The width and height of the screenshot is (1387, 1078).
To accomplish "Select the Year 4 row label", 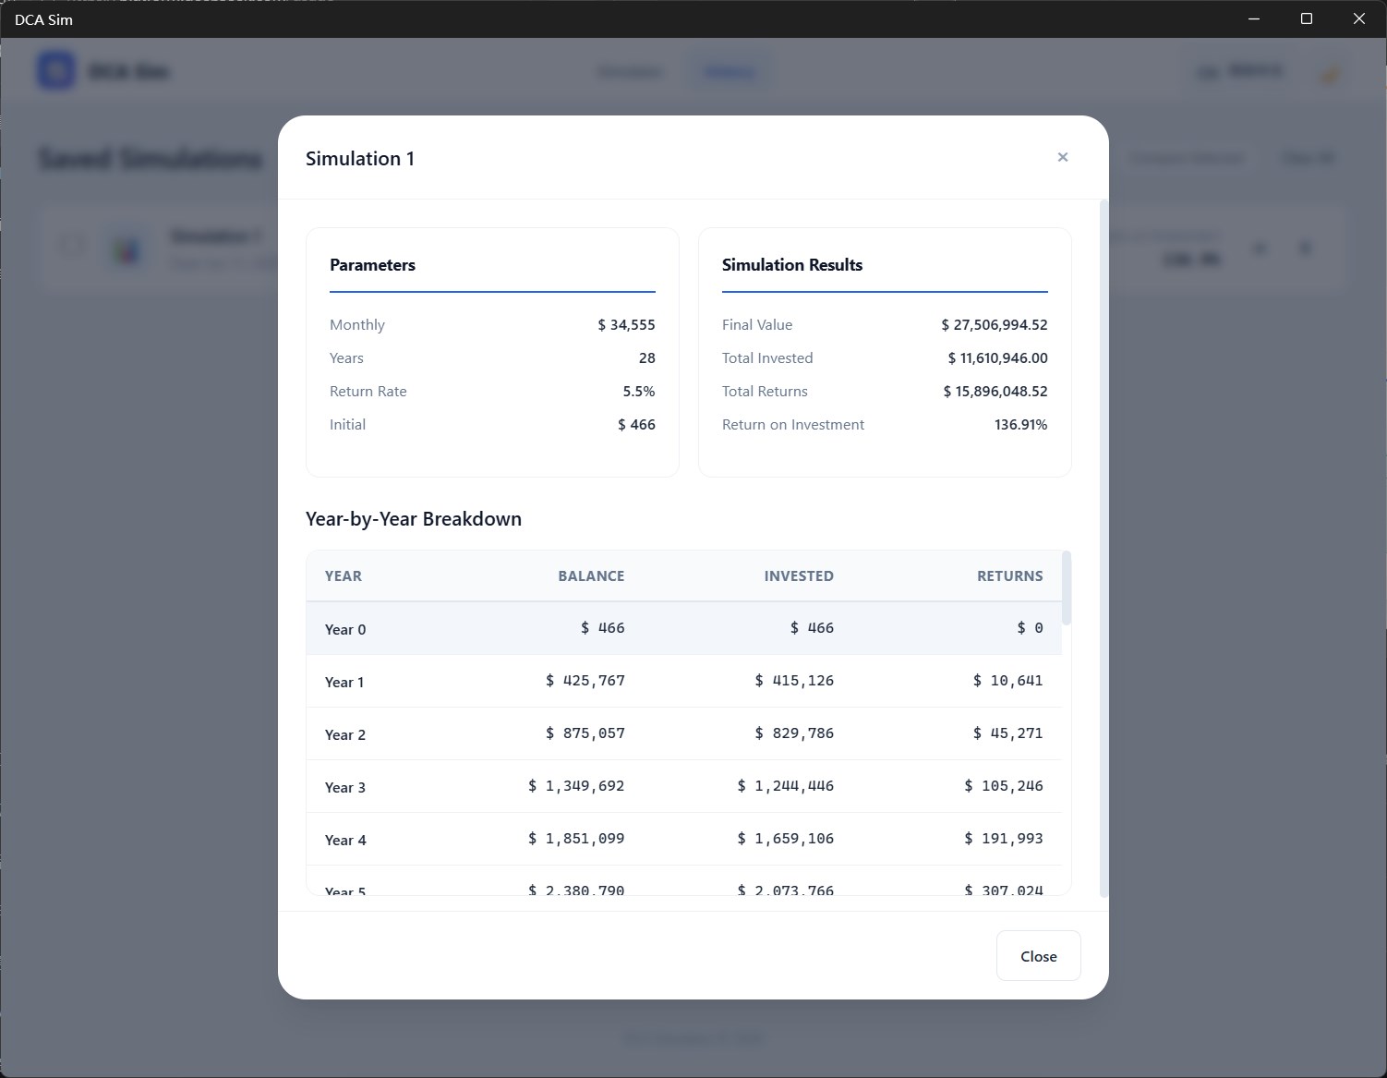I will click(345, 840).
